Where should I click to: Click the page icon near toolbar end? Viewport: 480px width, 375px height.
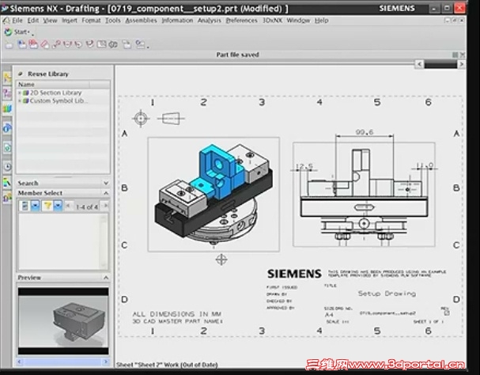(x=127, y=44)
